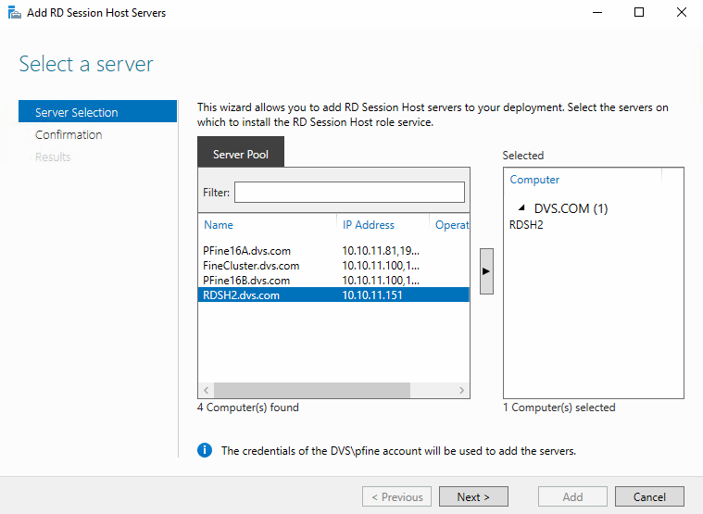
Task: Click the wizard window title icon
Action: click(14, 13)
